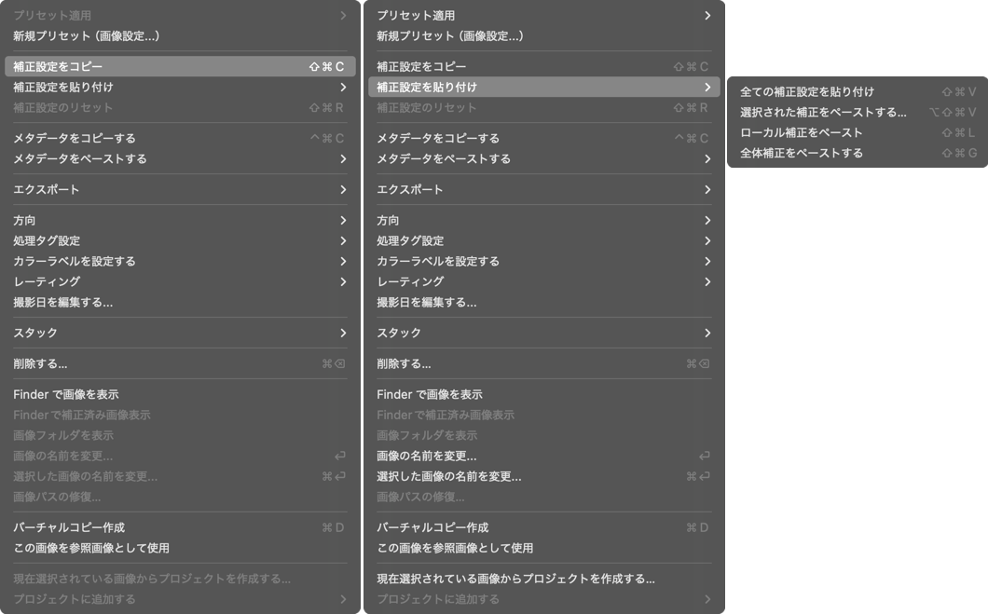This screenshot has height=614, width=988.
Task: Click バーチャルコピー作成 in left menu
Action: pos(180,527)
